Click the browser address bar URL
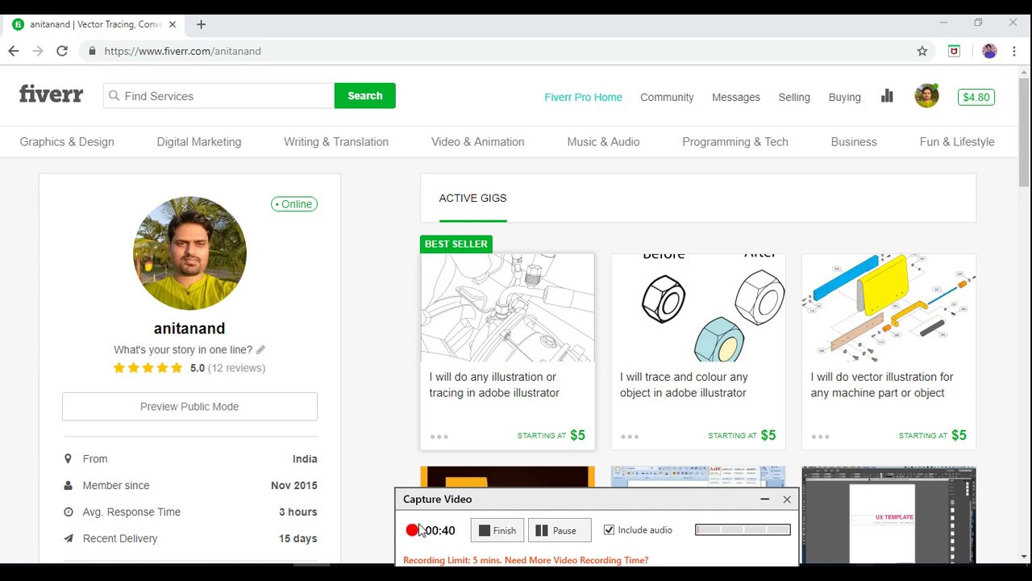The image size is (1032, 581). [182, 51]
